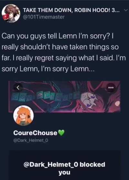Select the red rose in Timemaster's avatar
Screen dimensions: 129x180
pyautogui.click(x=5, y=17)
